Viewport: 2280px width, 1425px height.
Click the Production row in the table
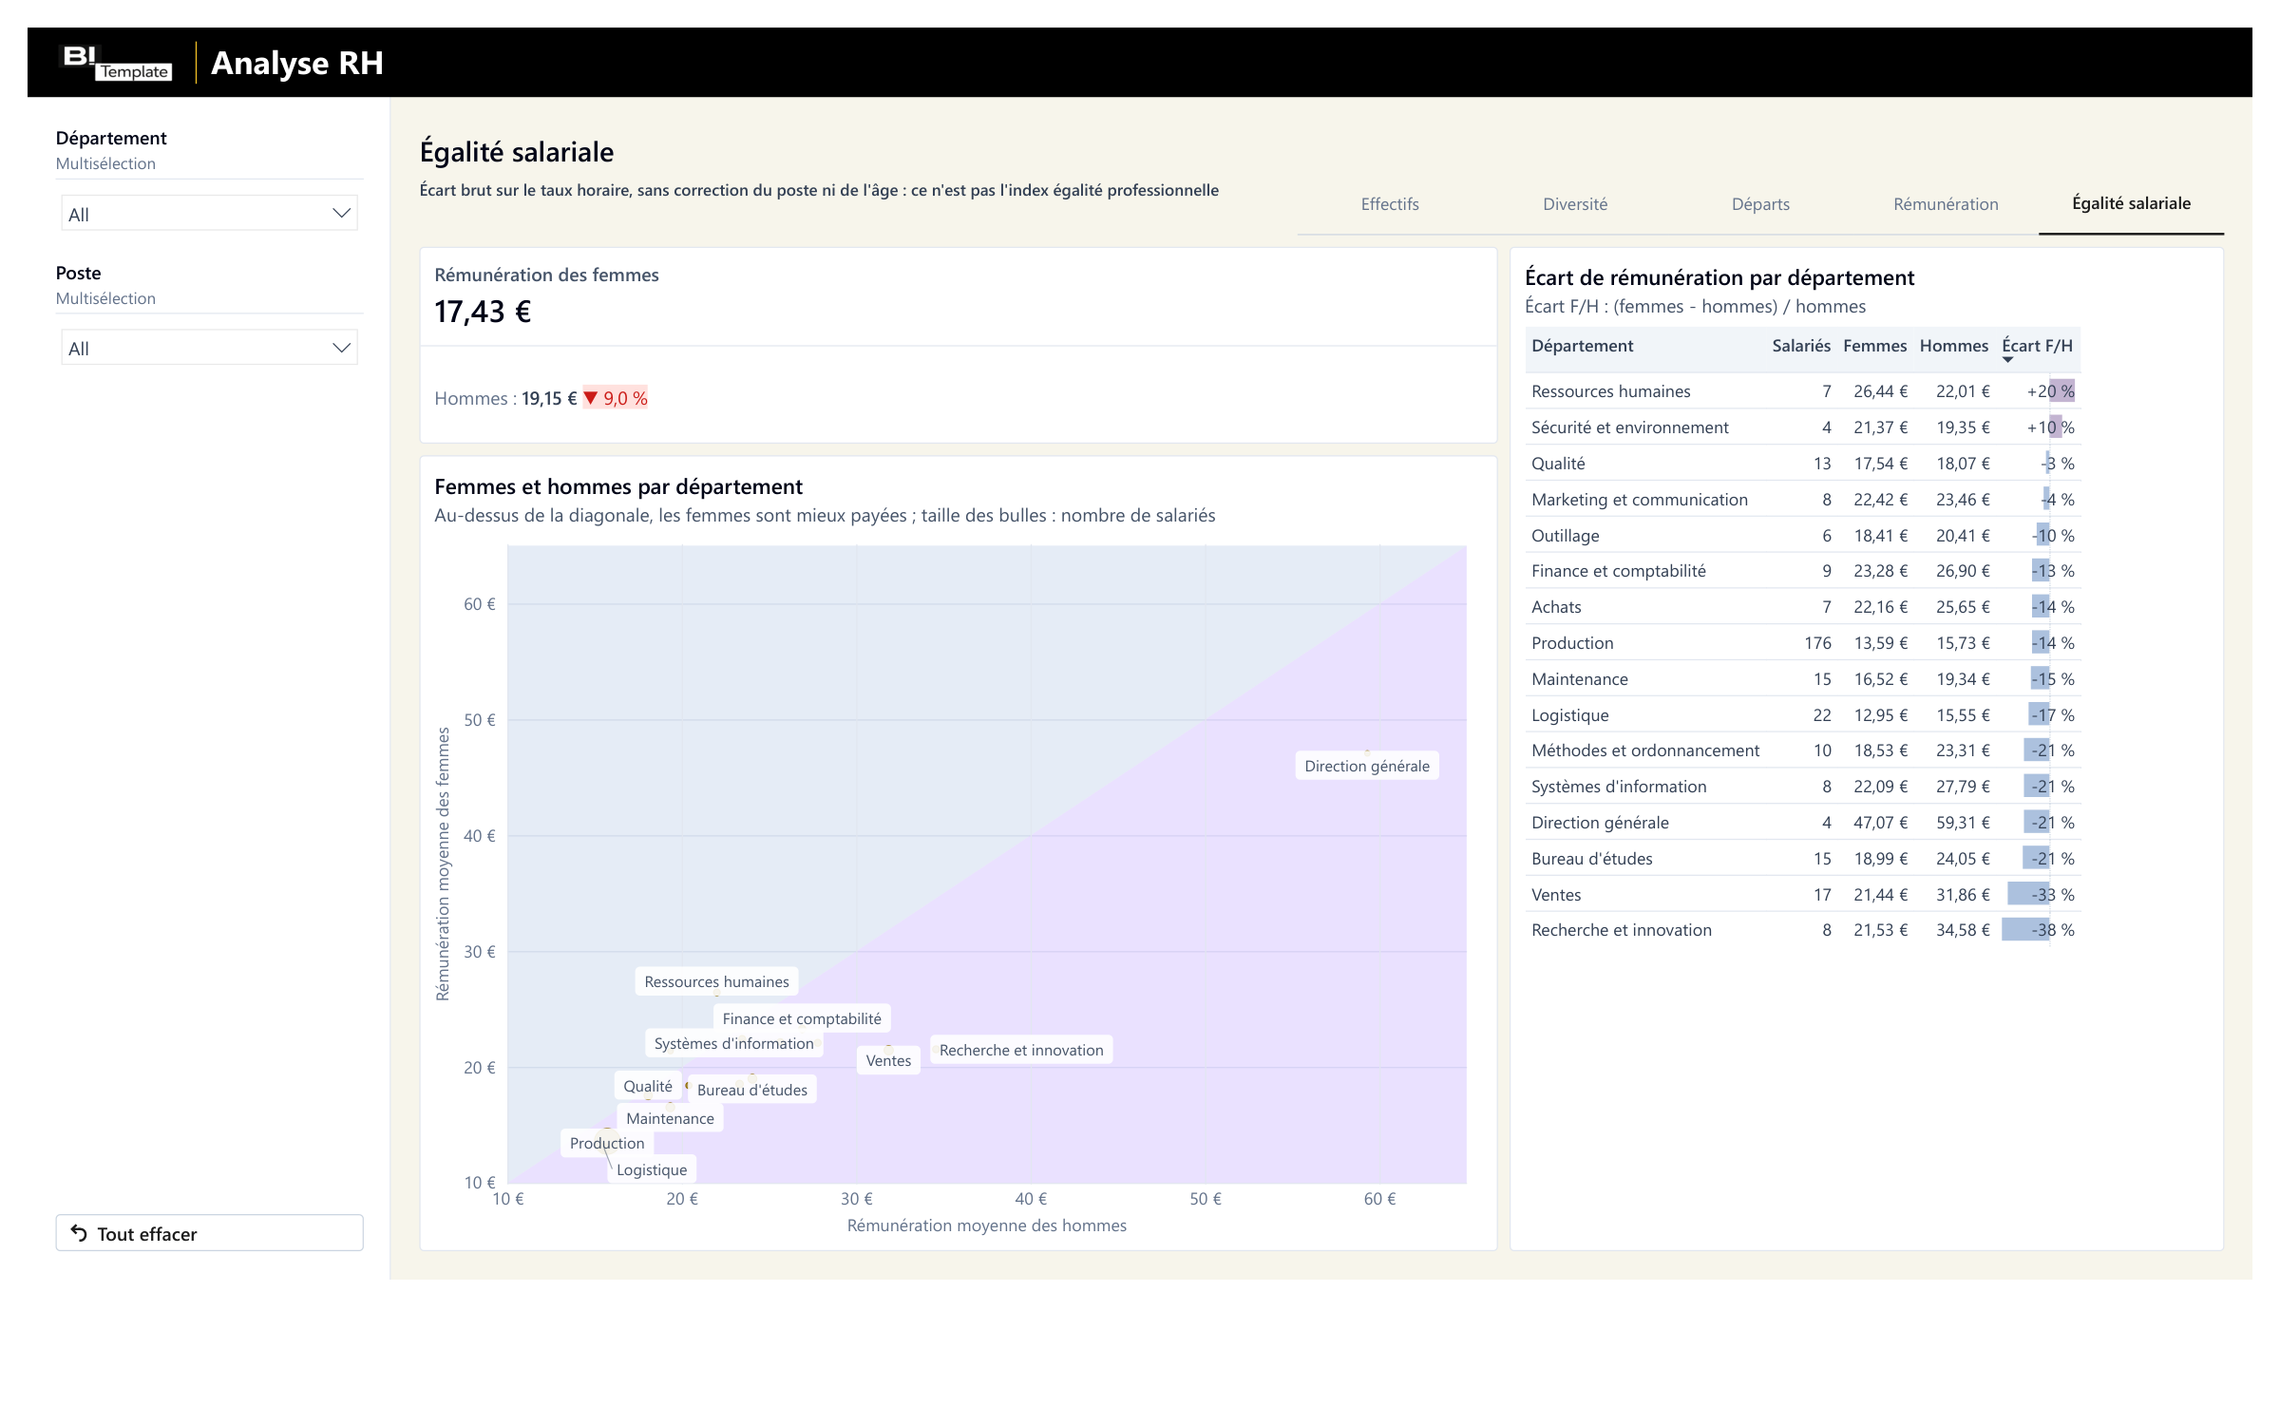(x=1802, y=643)
